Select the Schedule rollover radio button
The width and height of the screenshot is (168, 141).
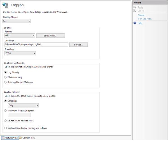tap(5, 101)
